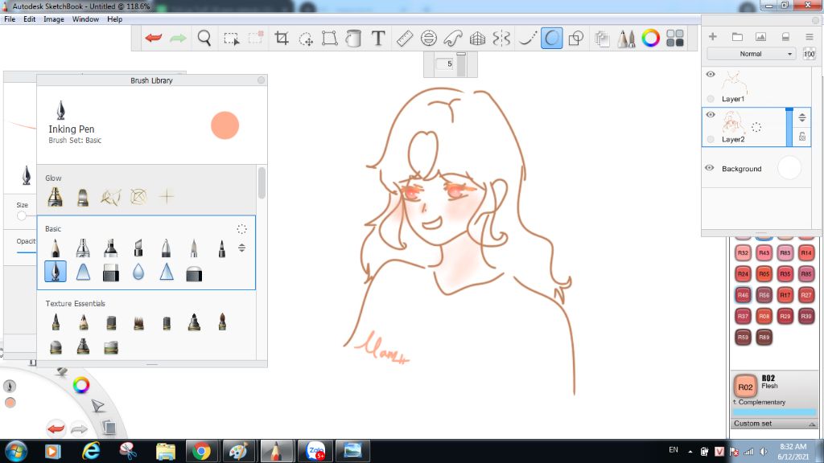This screenshot has width=824, height=463.
Task: Open the Image menu
Action: 54,19
